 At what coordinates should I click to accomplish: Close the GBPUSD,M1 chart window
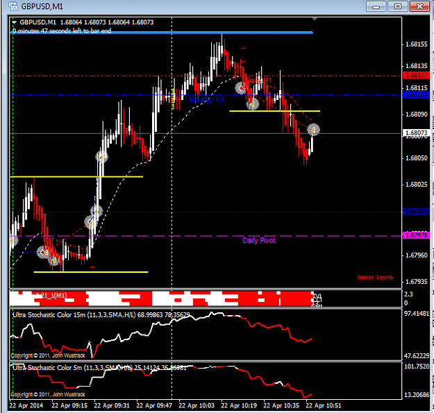(x=419, y=6)
